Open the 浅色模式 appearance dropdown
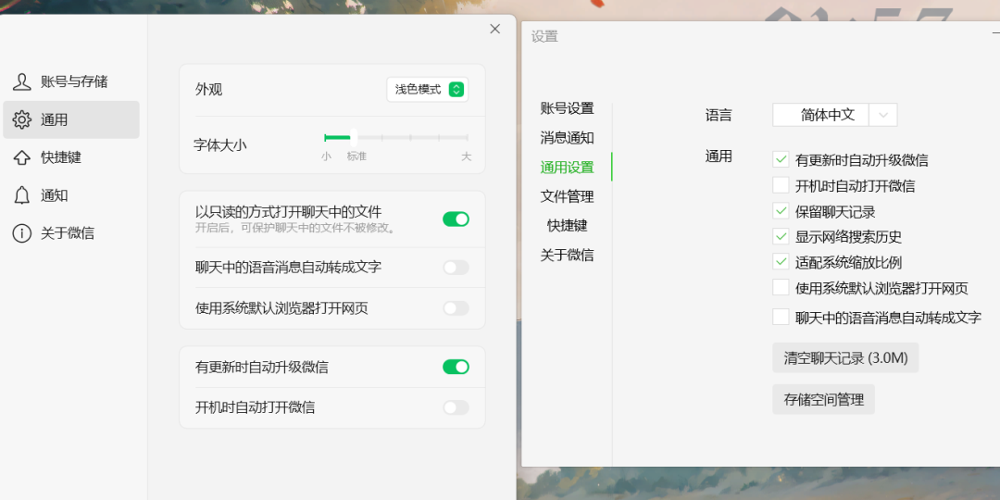The width and height of the screenshot is (1000, 500). tap(427, 89)
